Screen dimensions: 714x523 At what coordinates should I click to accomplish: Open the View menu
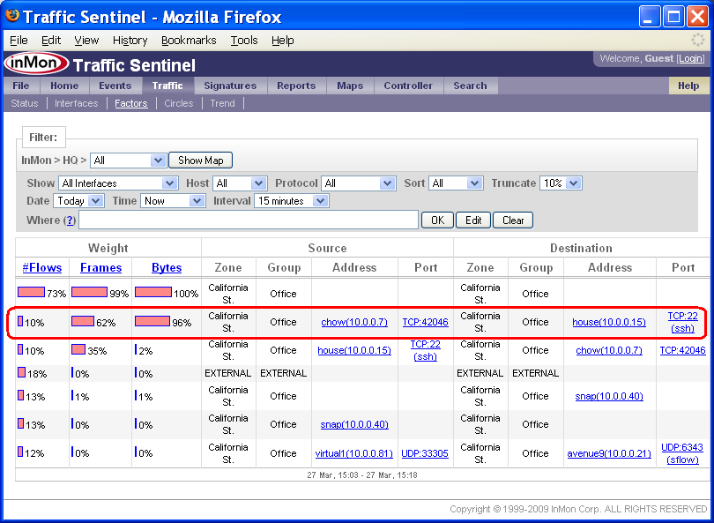[86, 41]
